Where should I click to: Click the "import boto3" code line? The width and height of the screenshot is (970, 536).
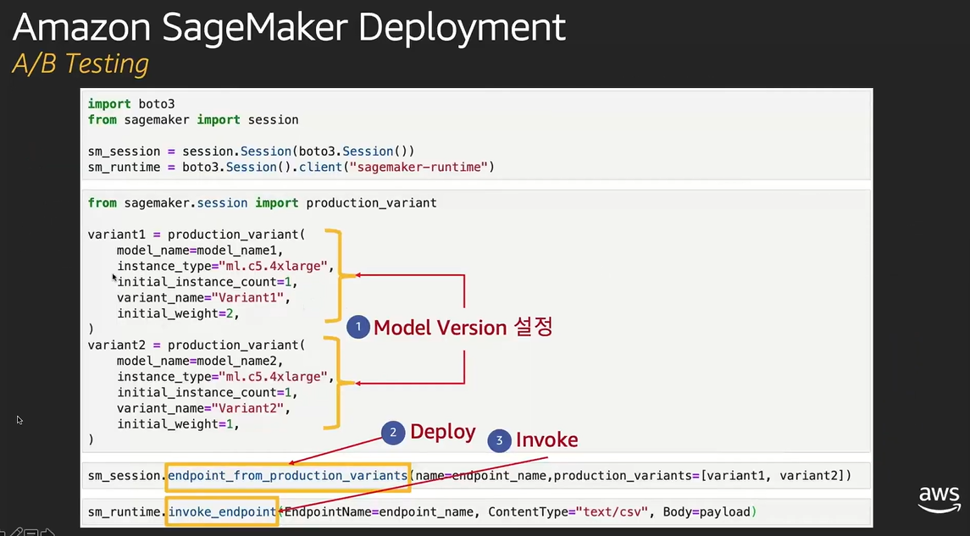click(x=131, y=104)
